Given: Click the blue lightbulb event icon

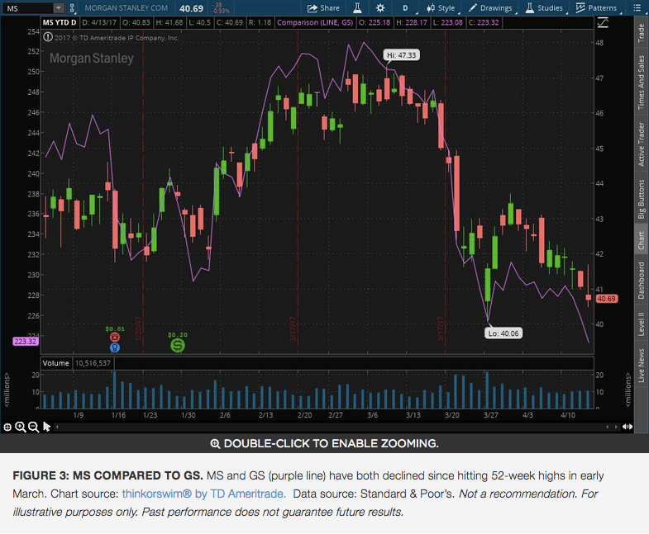Looking at the screenshot, I should pyautogui.click(x=115, y=347).
